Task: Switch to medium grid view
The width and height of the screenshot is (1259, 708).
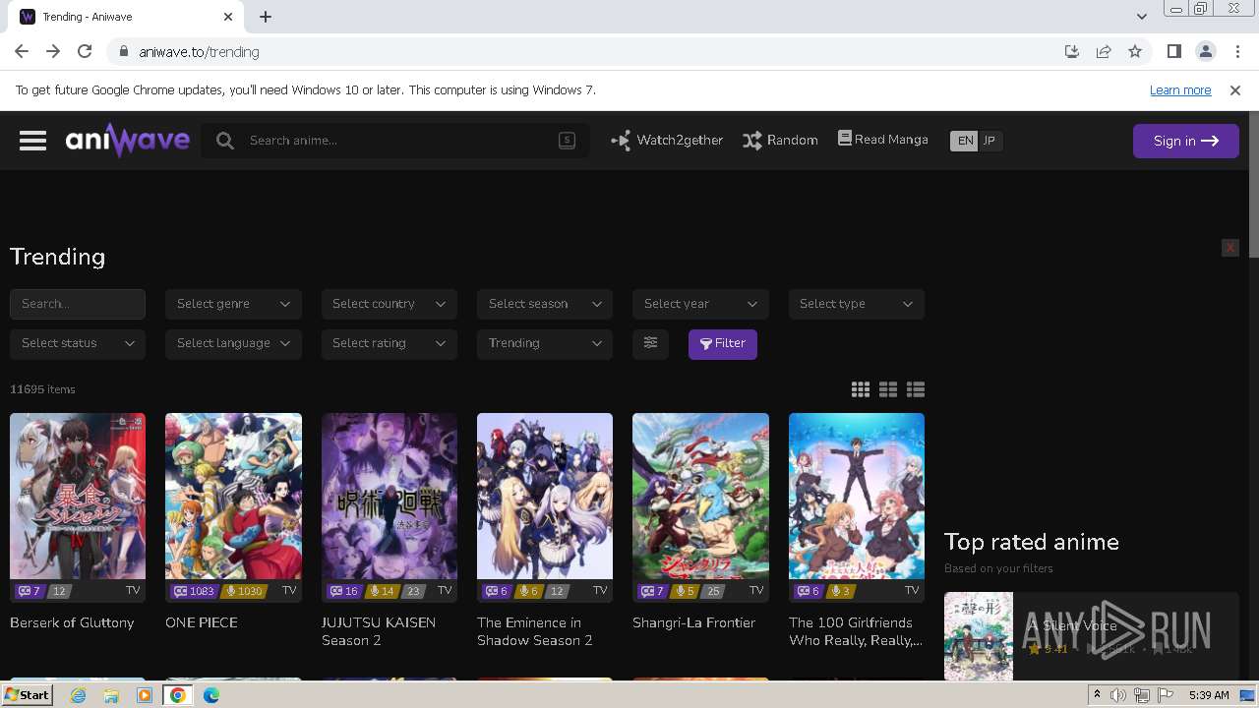Action: [888, 389]
